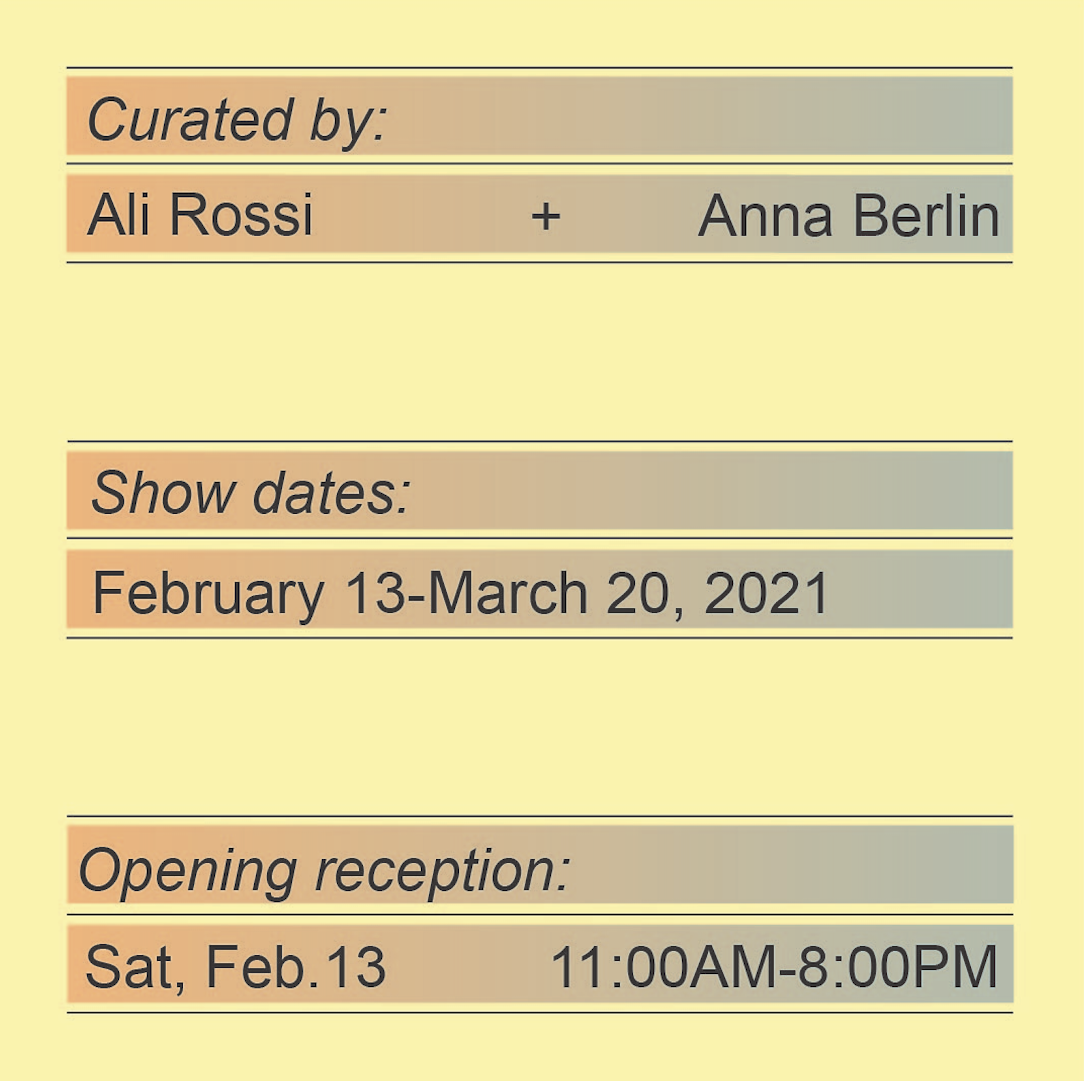
Task: Click the word "February" in the date range
Action: [x=208, y=595]
